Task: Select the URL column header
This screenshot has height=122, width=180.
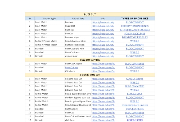Action: click(103, 18)
